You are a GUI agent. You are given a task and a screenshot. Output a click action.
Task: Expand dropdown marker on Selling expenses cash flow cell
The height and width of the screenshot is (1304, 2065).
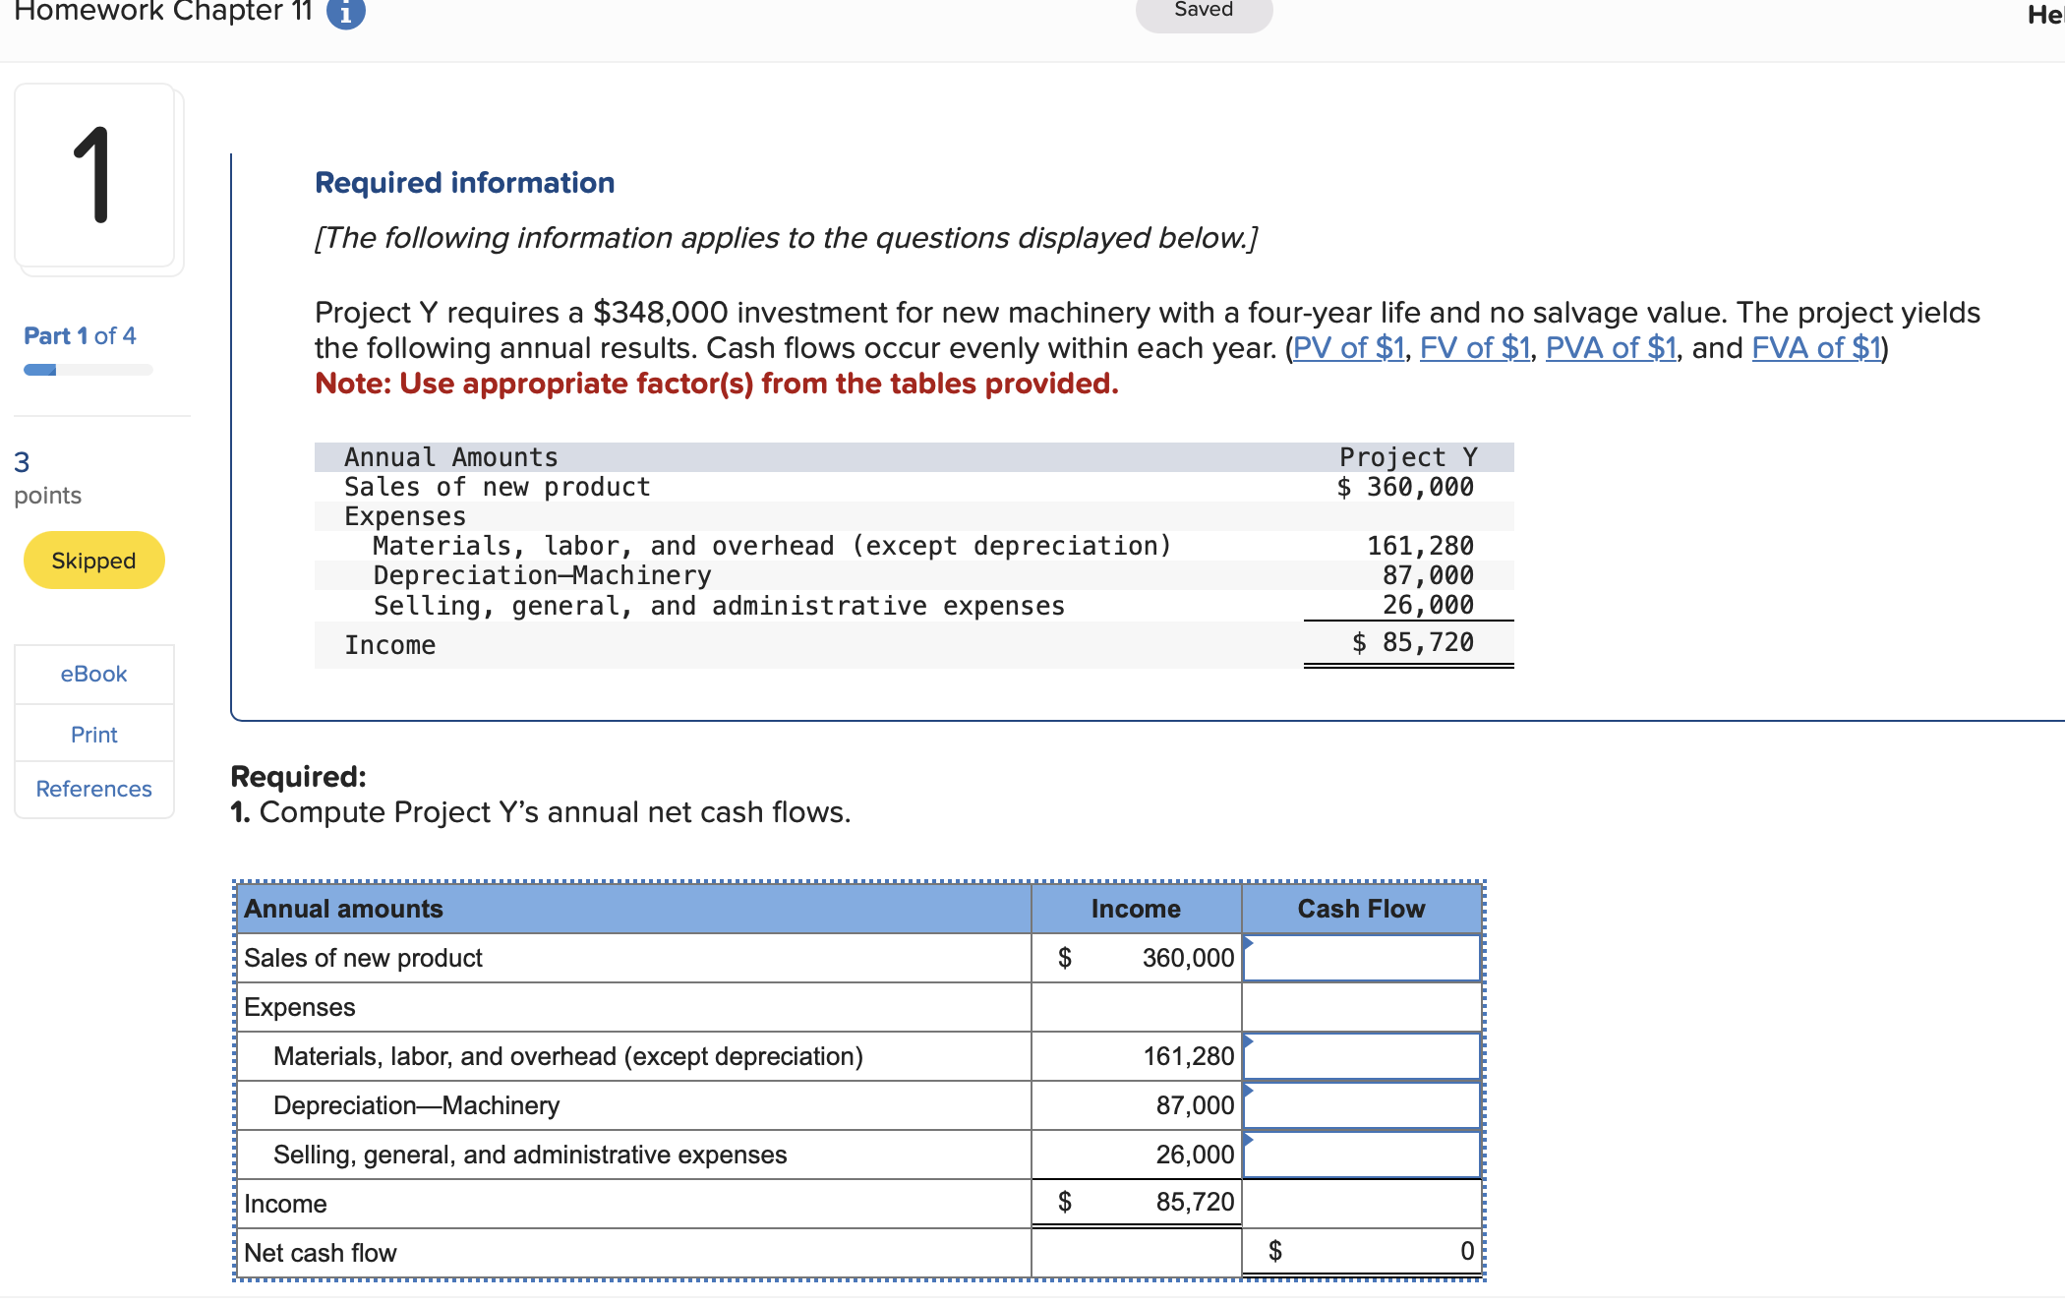(x=1248, y=1139)
